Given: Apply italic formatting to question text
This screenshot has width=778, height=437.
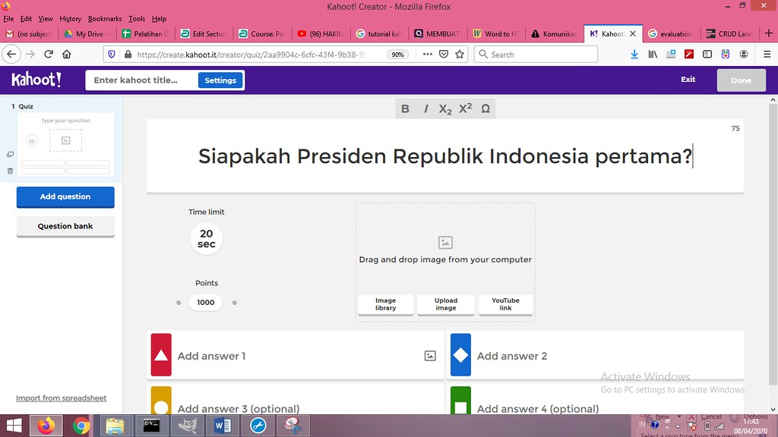Looking at the screenshot, I should point(425,108).
